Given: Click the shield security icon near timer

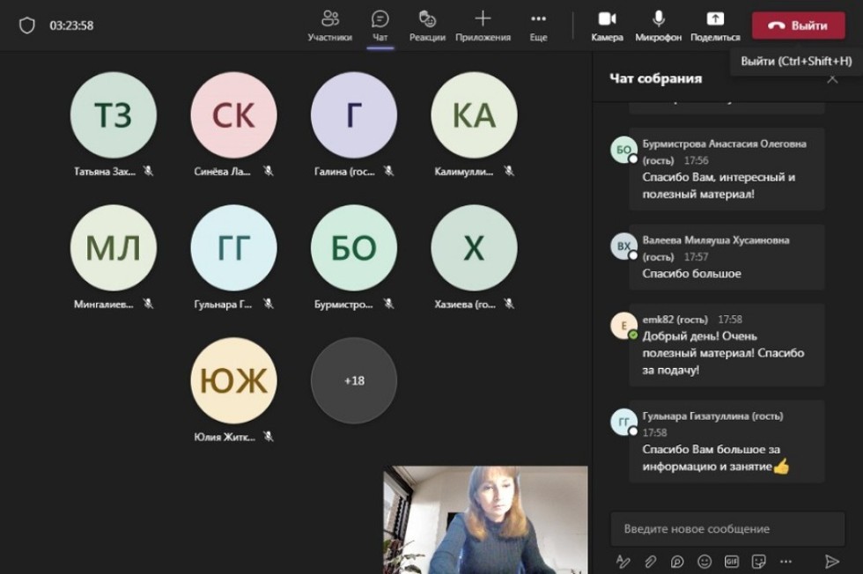Looking at the screenshot, I should (27, 26).
